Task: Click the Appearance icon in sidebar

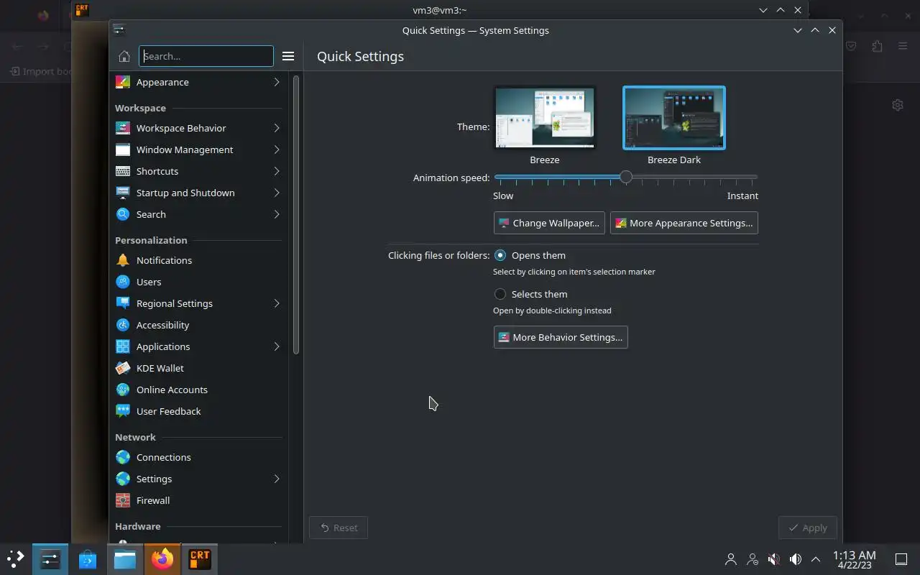Action: click(123, 82)
